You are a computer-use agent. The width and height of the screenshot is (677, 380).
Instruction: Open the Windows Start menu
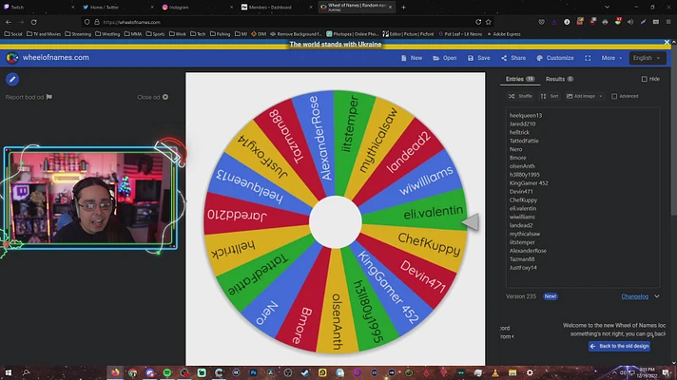[x=9, y=372]
